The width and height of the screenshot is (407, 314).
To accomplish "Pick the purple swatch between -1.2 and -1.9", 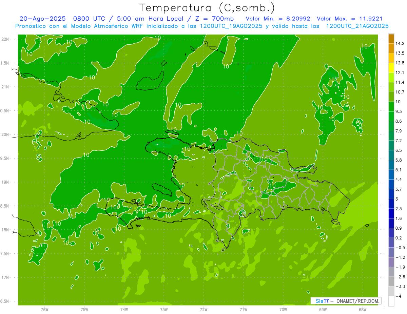I will [x=391, y=262].
